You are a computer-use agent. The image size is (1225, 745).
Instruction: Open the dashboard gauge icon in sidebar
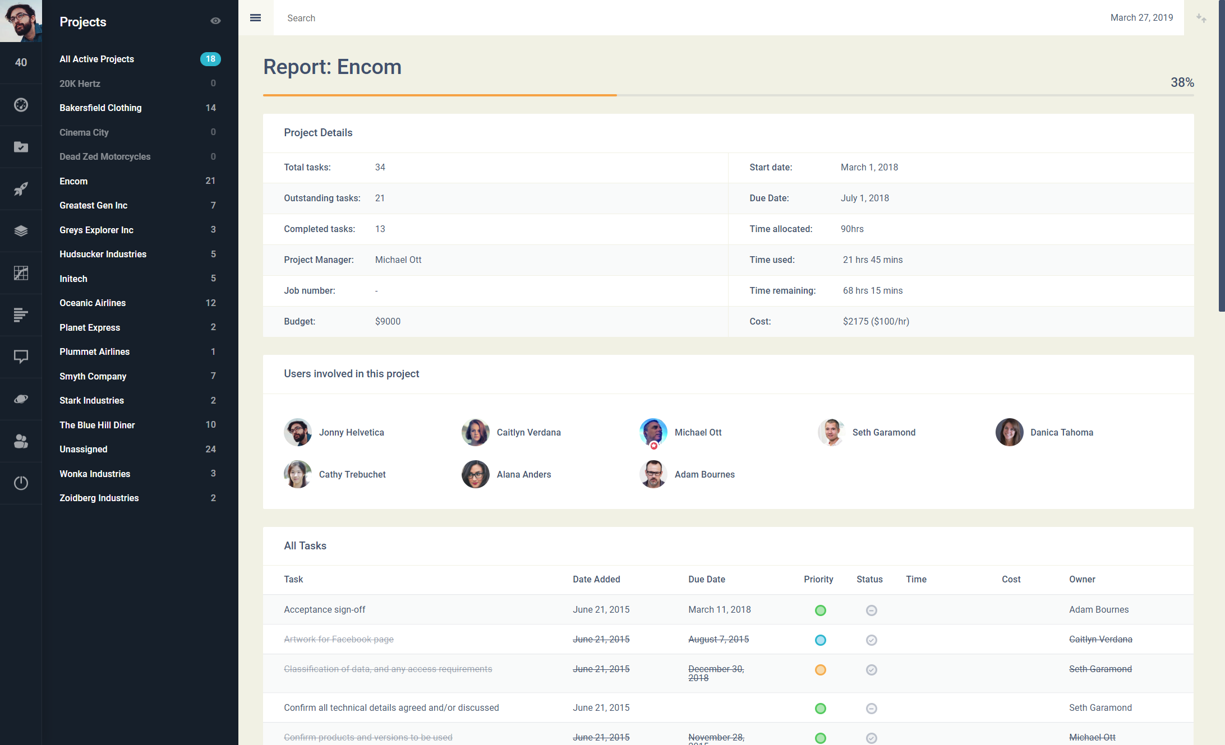[21, 105]
